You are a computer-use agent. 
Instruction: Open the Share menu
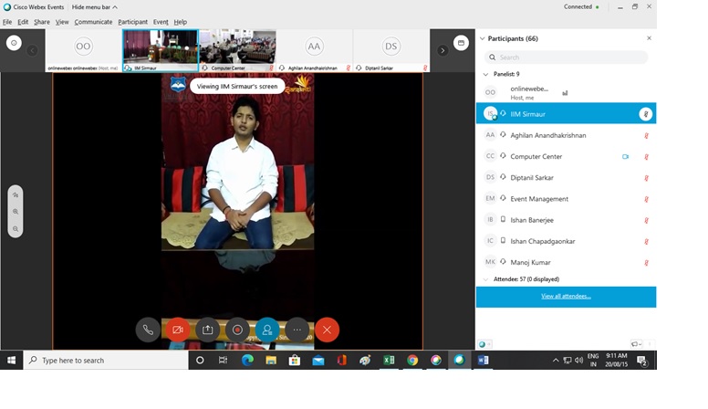[42, 22]
